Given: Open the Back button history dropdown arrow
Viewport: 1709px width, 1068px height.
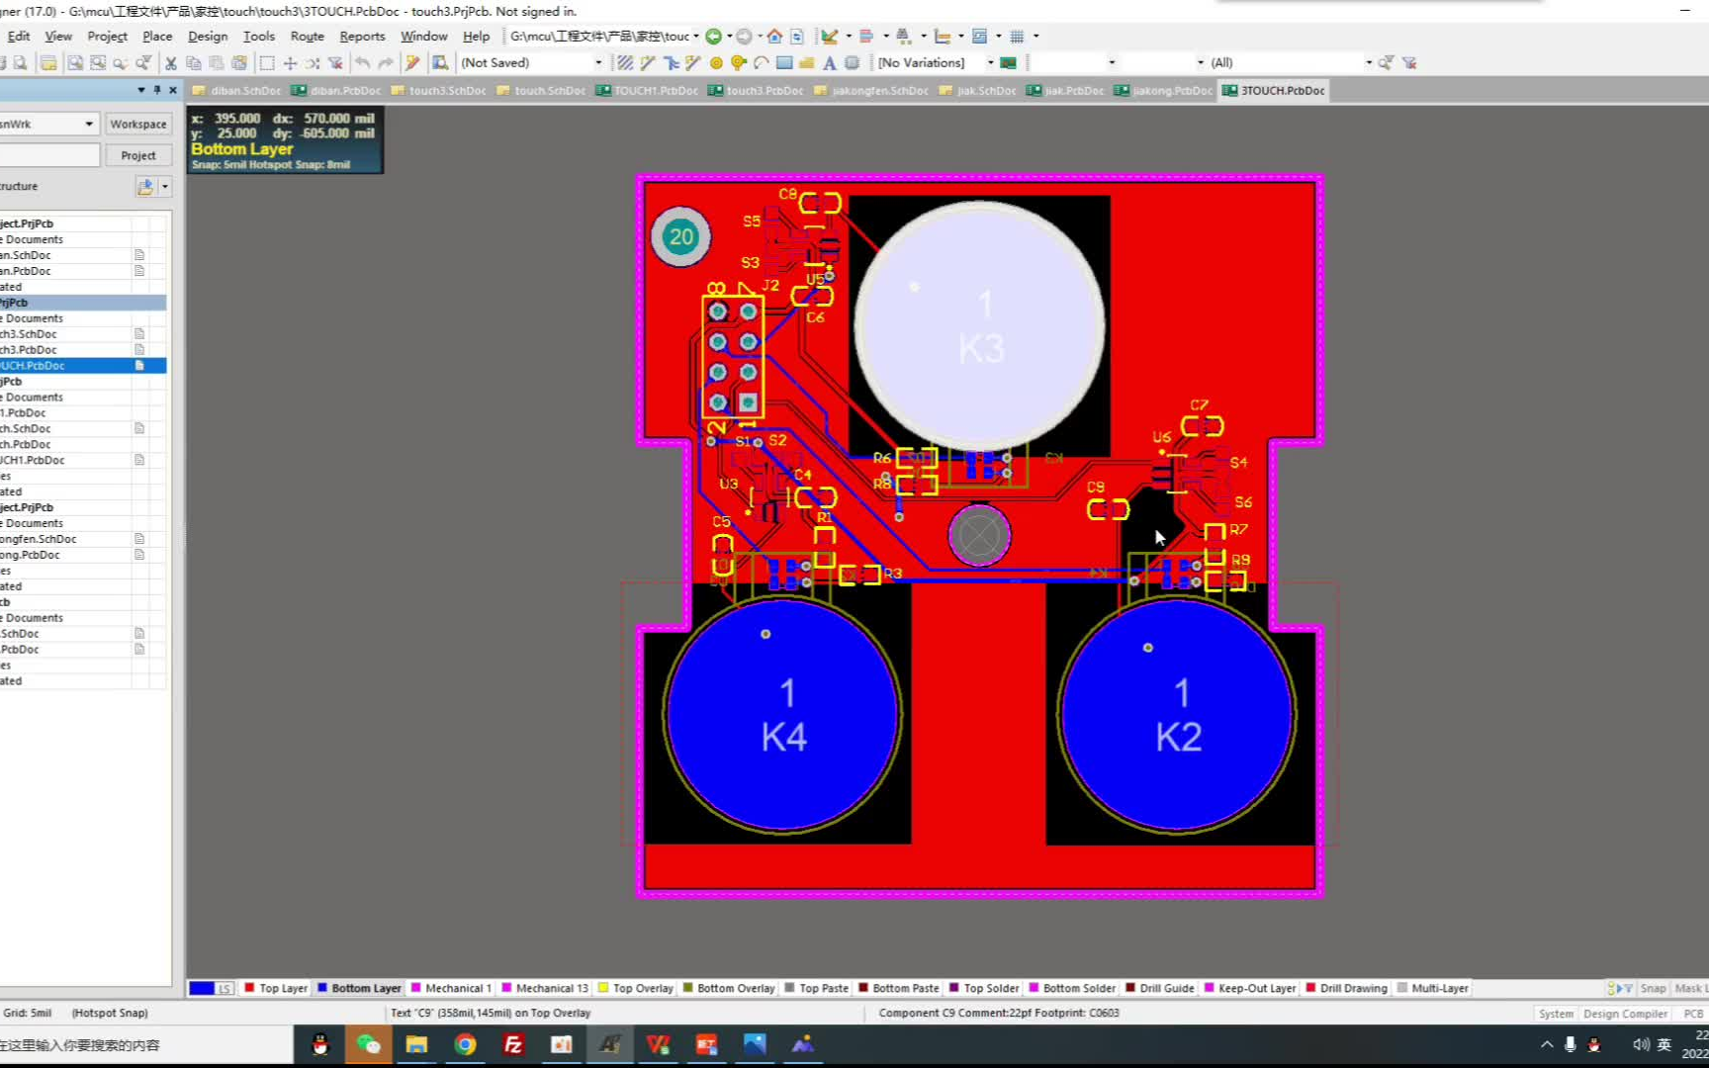Looking at the screenshot, I should (x=730, y=36).
